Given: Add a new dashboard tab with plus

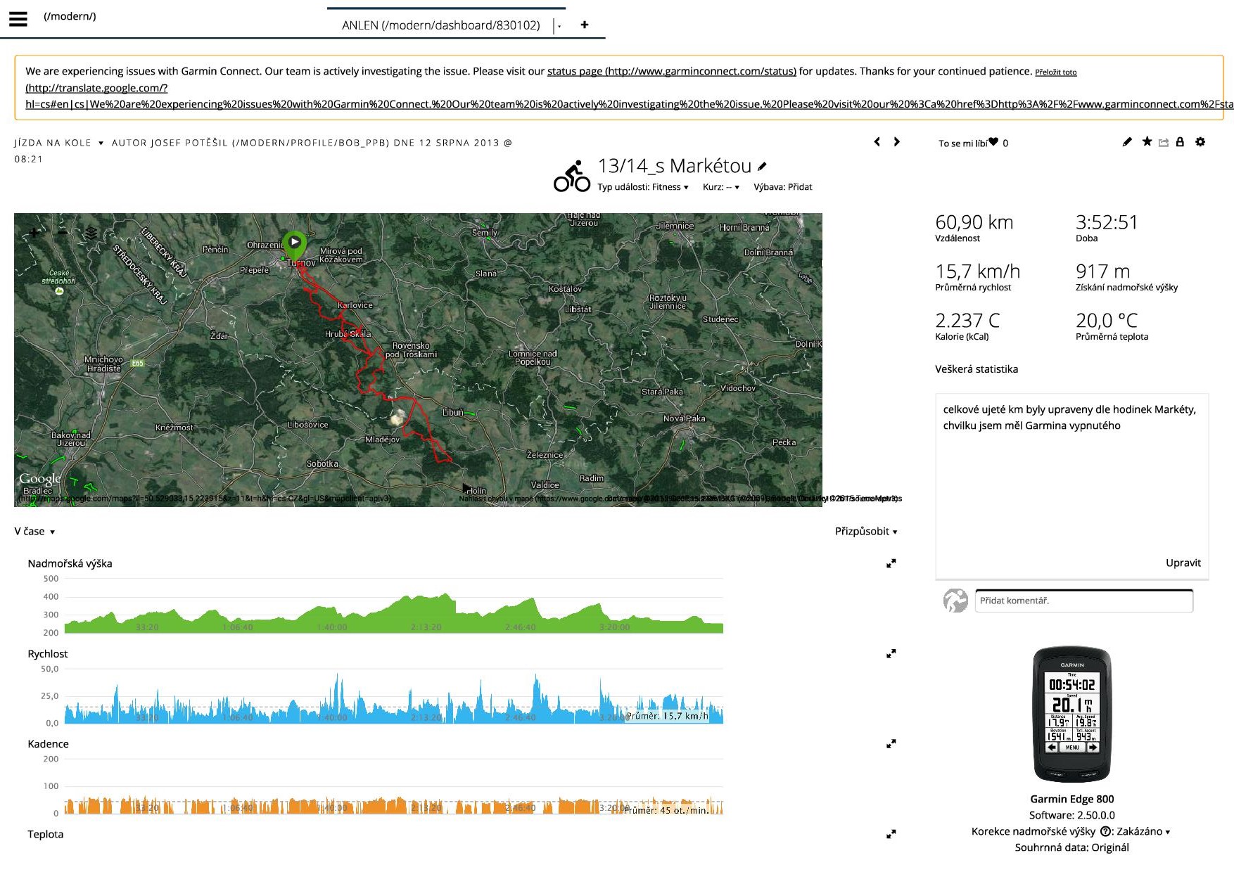Looking at the screenshot, I should coord(584,25).
